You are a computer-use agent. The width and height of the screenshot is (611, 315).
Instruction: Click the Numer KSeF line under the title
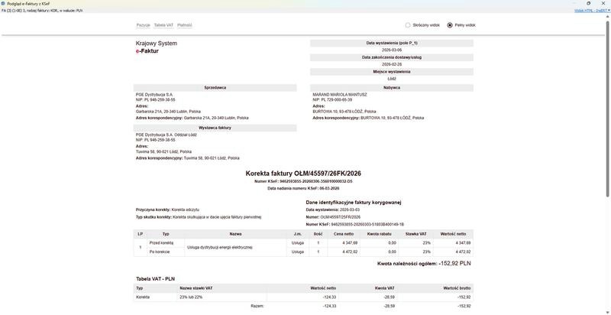[303, 182]
